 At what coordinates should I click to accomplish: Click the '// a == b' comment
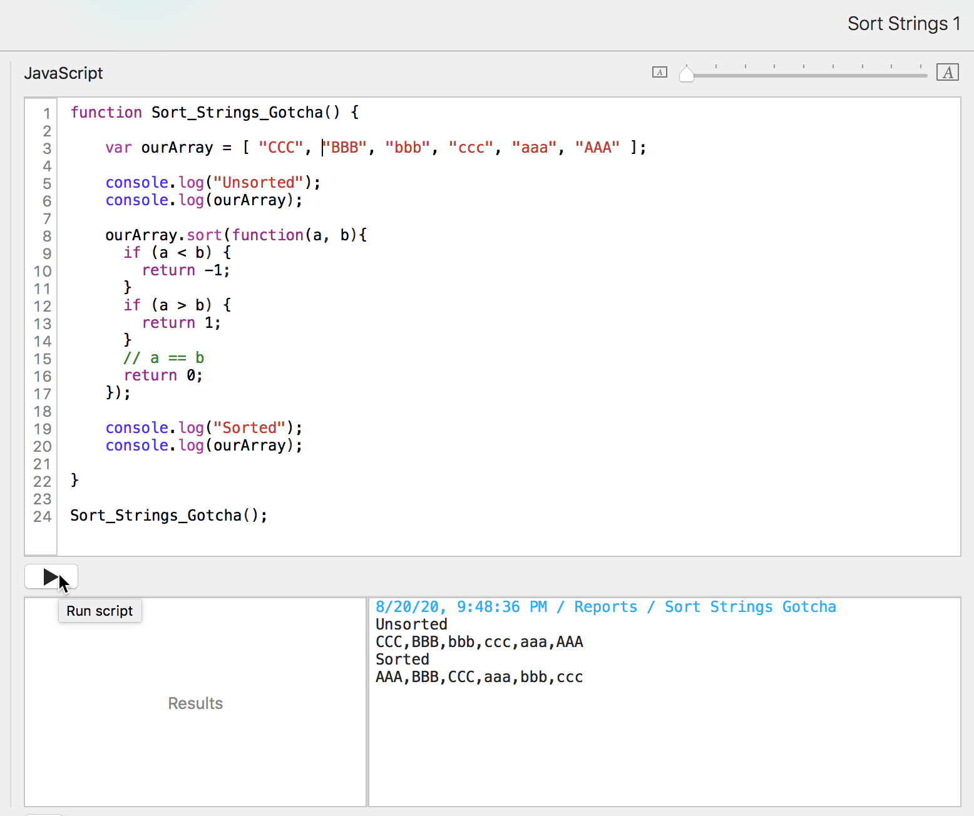[164, 358]
